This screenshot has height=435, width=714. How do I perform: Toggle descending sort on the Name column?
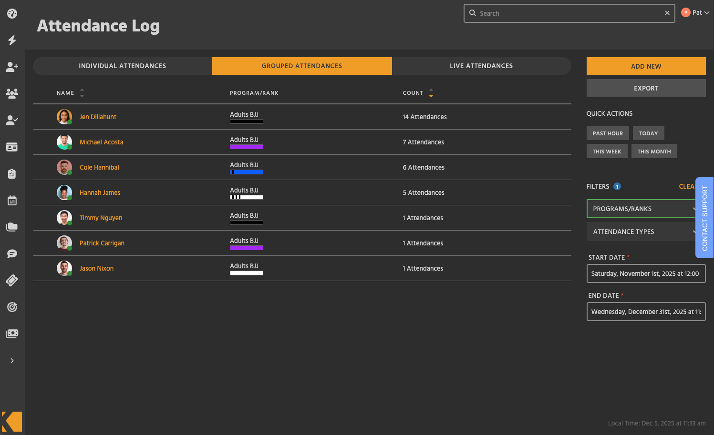click(81, 95)
